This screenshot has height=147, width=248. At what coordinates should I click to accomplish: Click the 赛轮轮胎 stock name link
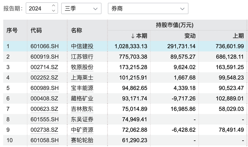pyautogui.click(x=82, y=140)
